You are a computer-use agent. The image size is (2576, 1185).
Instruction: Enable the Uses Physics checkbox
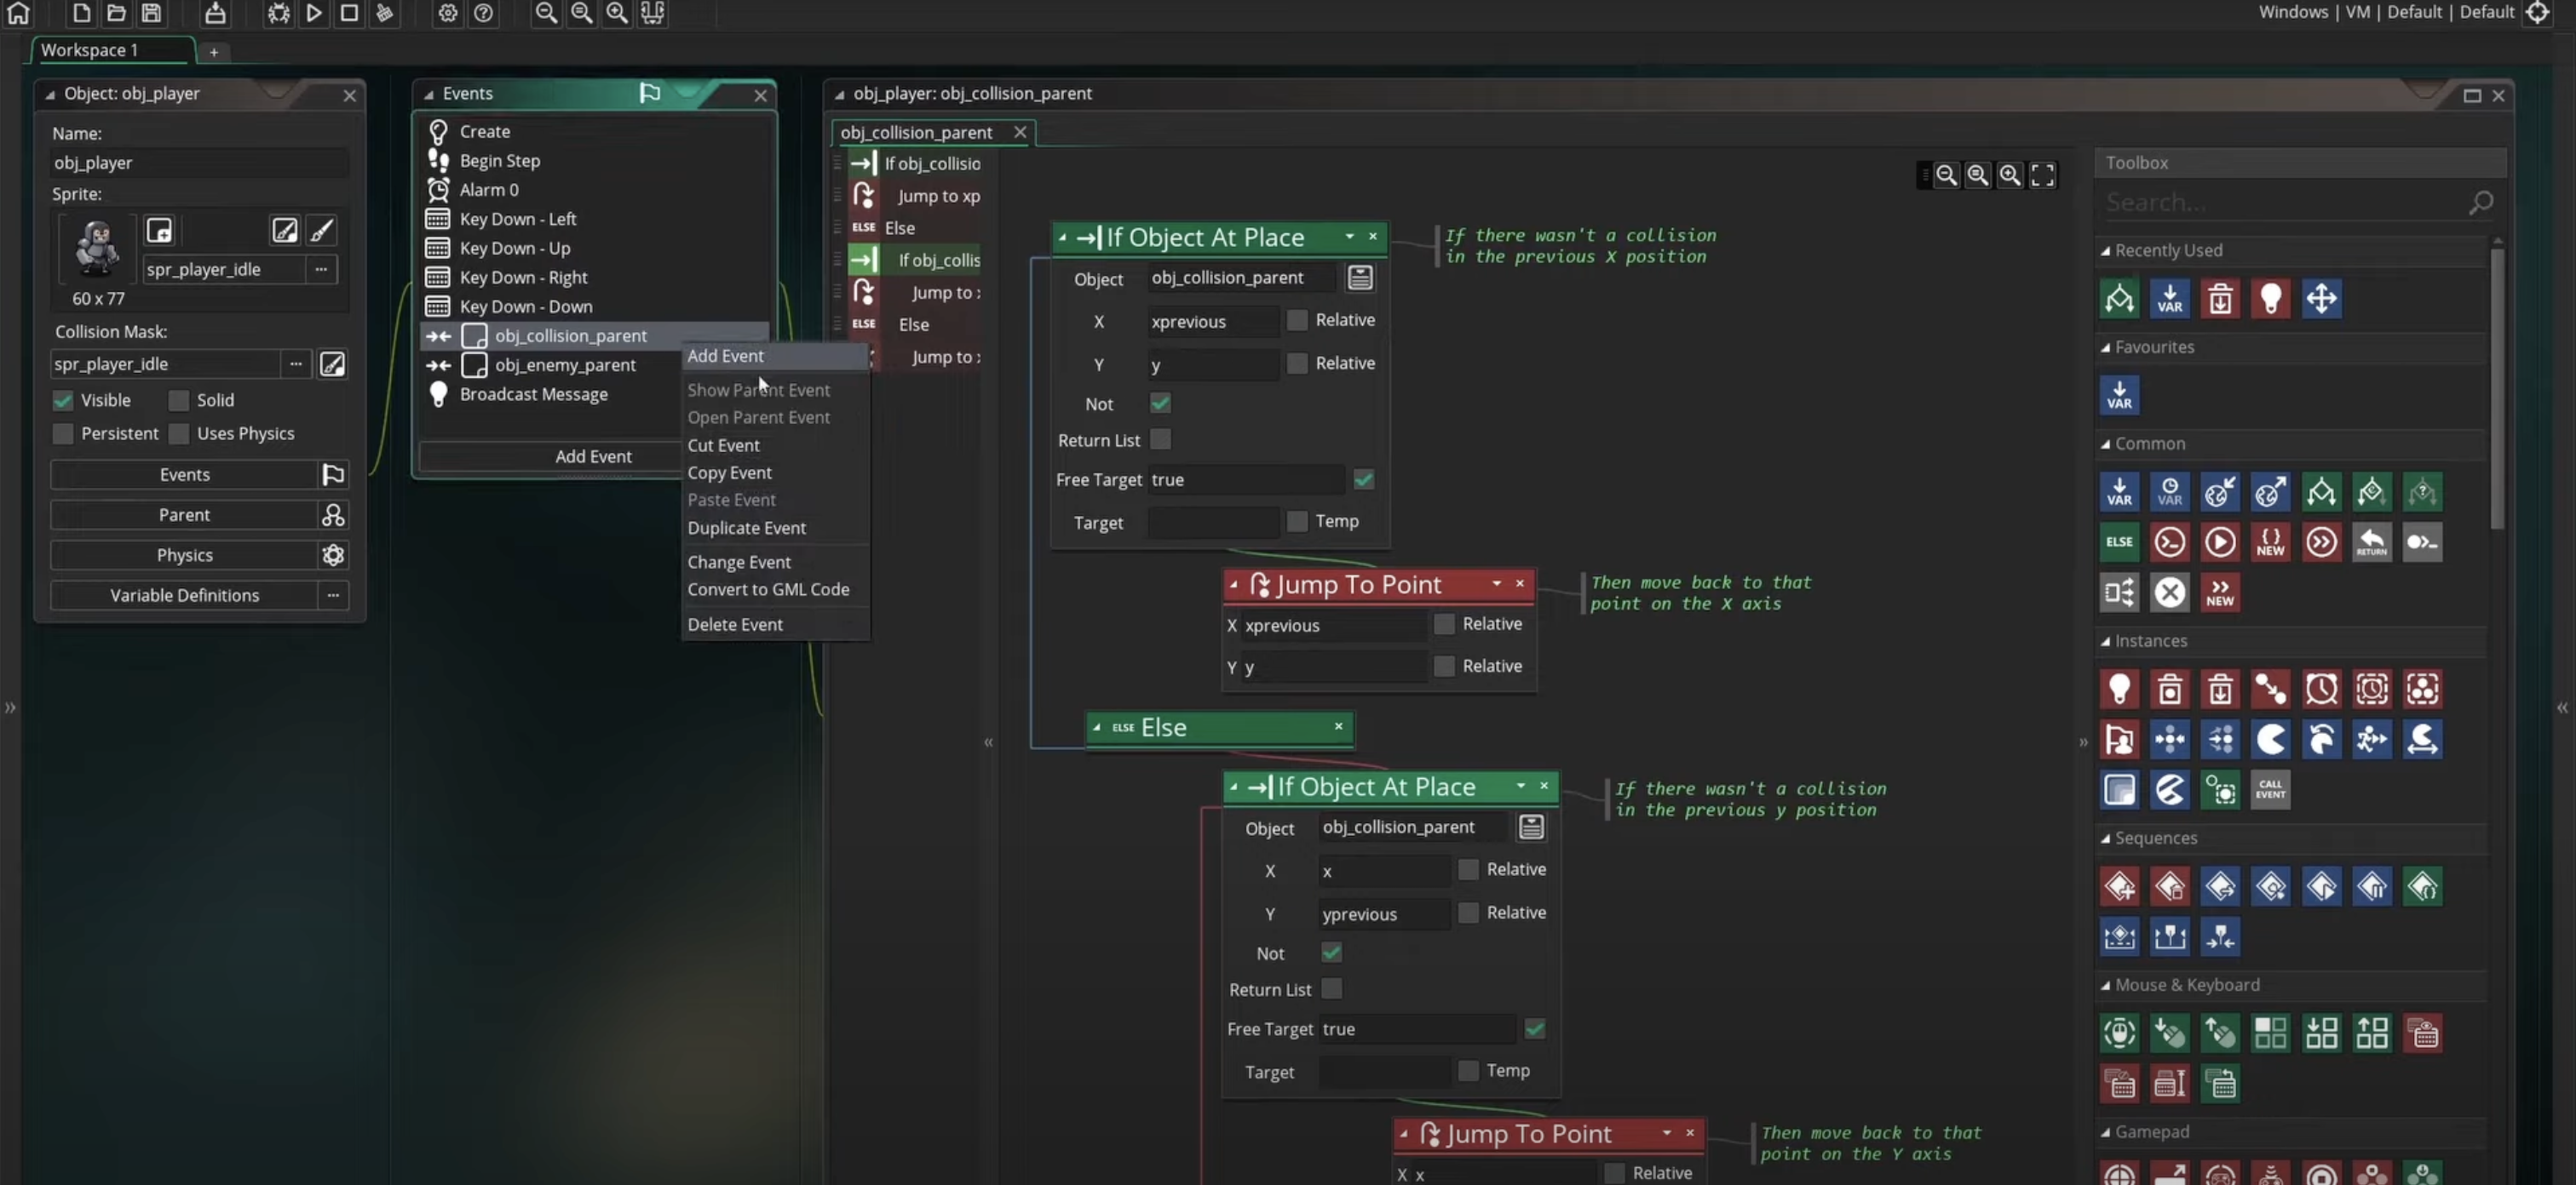pos(178,432)
